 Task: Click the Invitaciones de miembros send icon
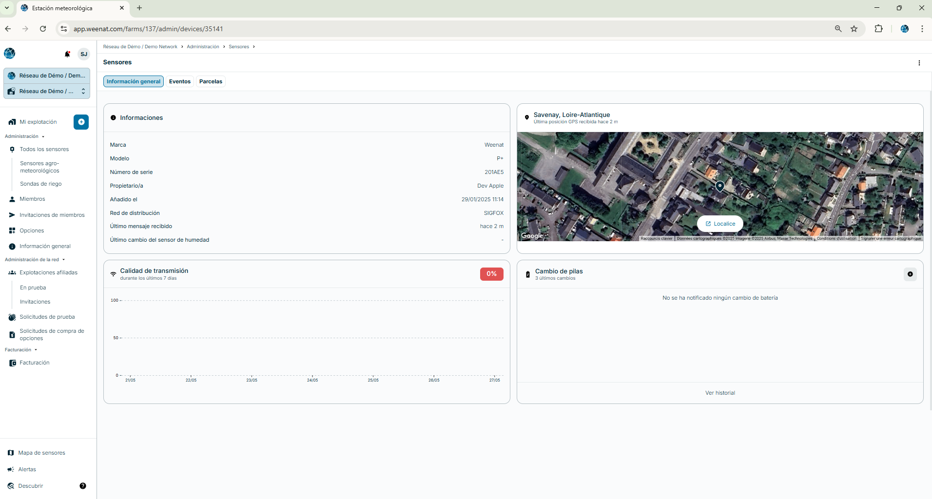(x=12, y=215)
